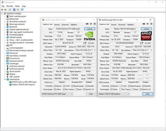This screenshot has height=131, width=166.
Task: Click the BIOS export share icon in Radeon window
Action: point(142,43)
